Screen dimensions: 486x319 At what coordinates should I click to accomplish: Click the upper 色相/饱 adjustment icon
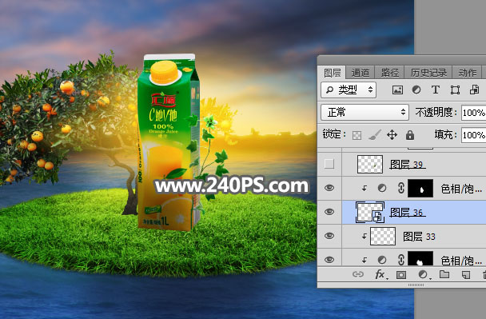pos(382,188)
